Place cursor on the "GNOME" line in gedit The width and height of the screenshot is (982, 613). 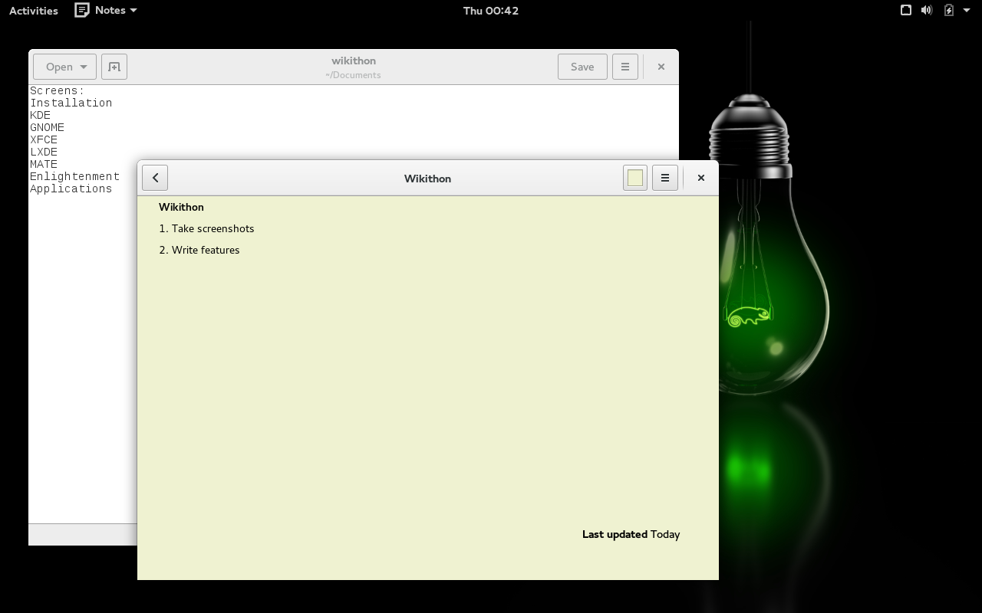click(x=48, y=127)
